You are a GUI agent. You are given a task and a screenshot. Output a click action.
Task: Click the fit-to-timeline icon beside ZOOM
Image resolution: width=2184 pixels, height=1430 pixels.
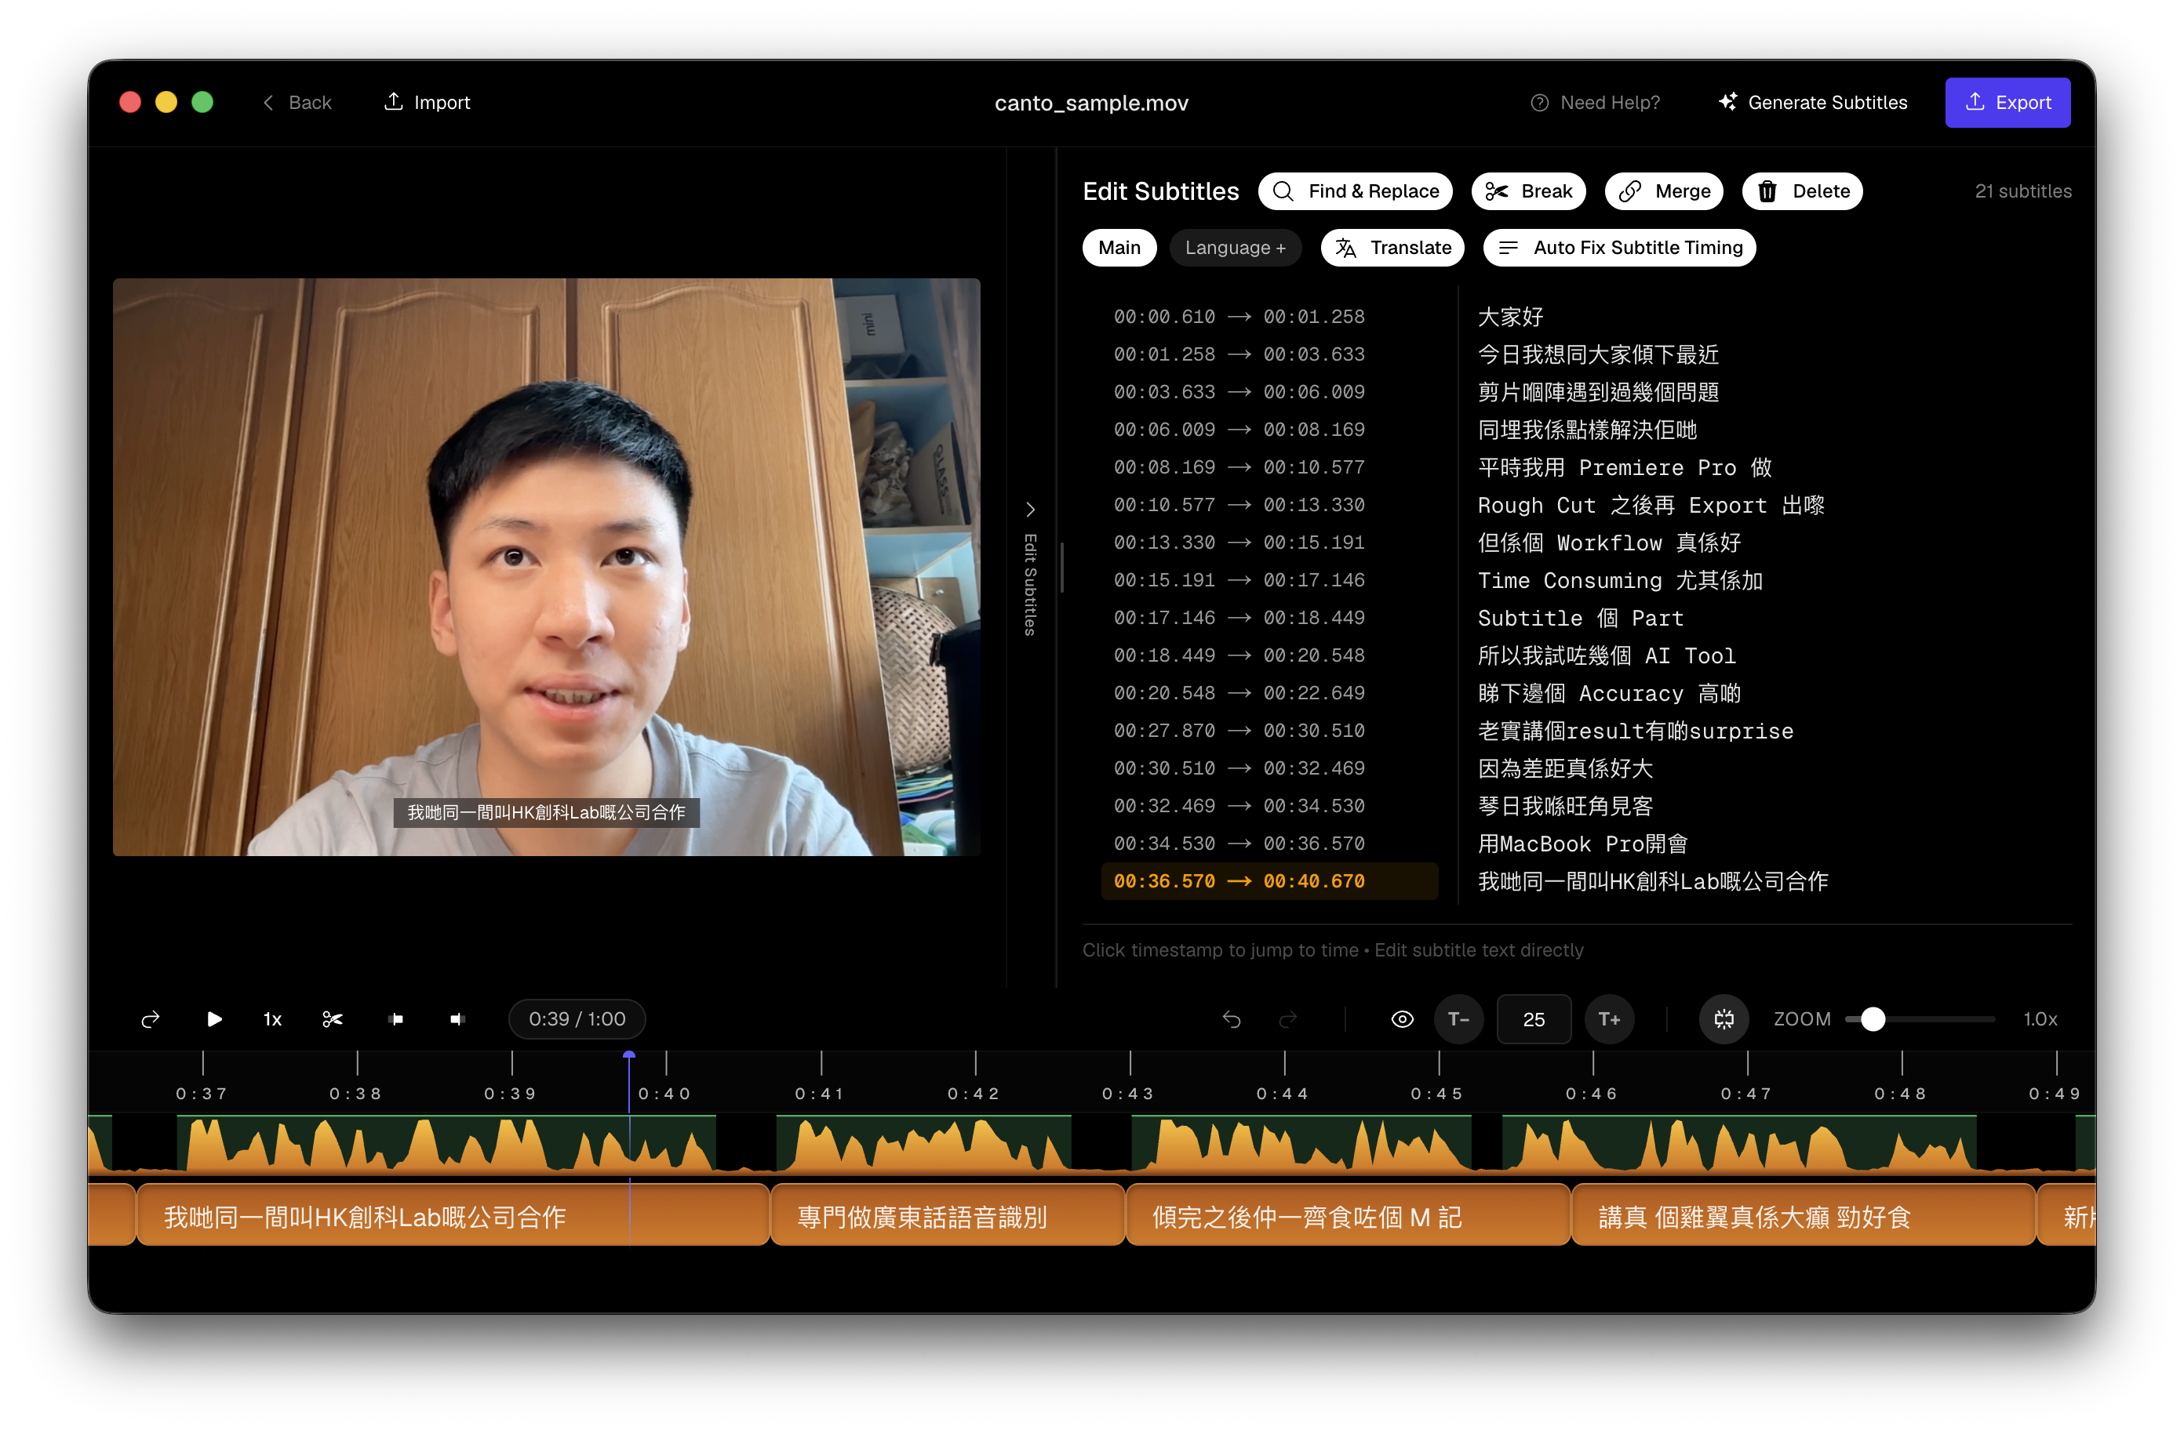click(x=1724, y=1019)
